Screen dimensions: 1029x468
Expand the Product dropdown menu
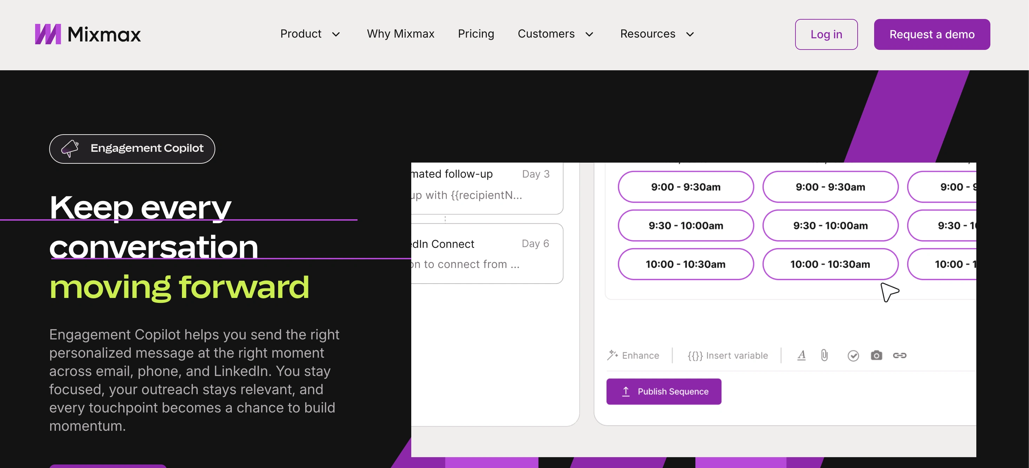(310, 34)
